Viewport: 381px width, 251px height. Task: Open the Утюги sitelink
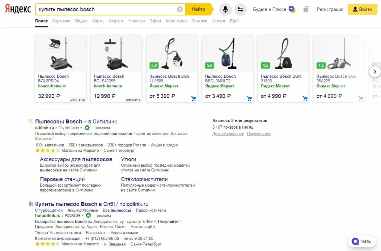coord(128,159)
